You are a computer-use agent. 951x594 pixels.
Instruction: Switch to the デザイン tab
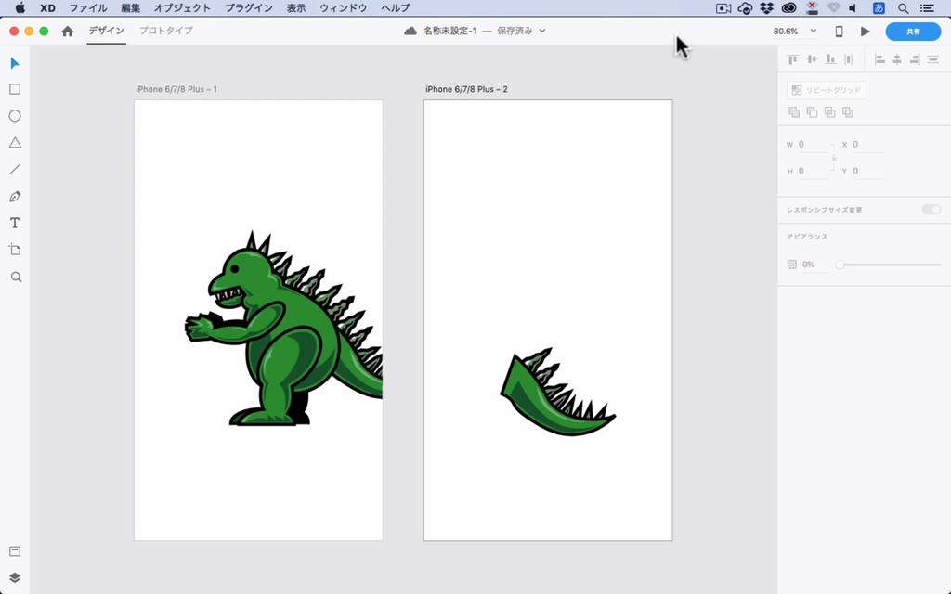[106, 31]
